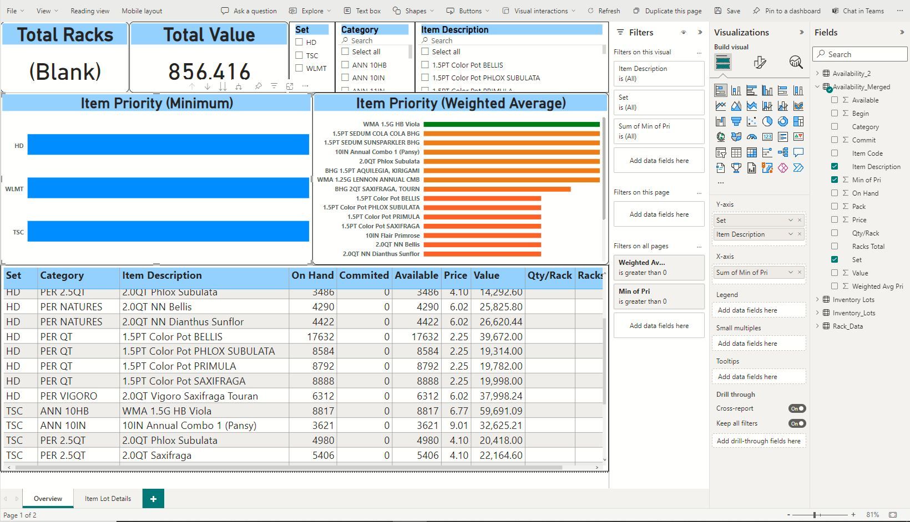Open the Format visual paintbrush tab
Image resolution: width=910 pixels, height=522 pixels.
click(760, 62)
